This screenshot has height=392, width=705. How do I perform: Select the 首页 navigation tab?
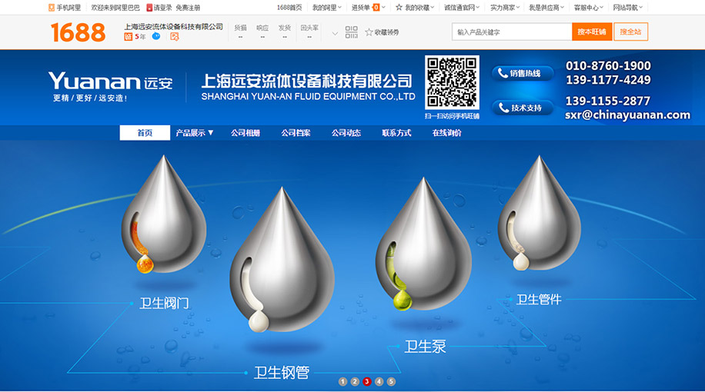pos(145,132)
